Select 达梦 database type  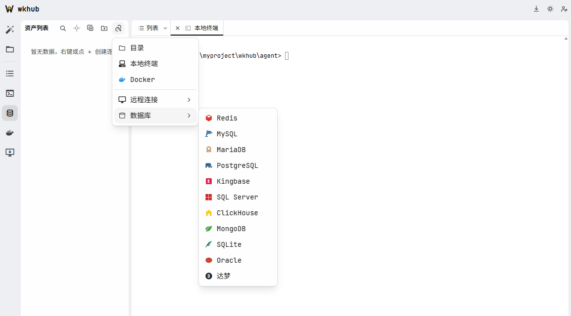(238, 276)
